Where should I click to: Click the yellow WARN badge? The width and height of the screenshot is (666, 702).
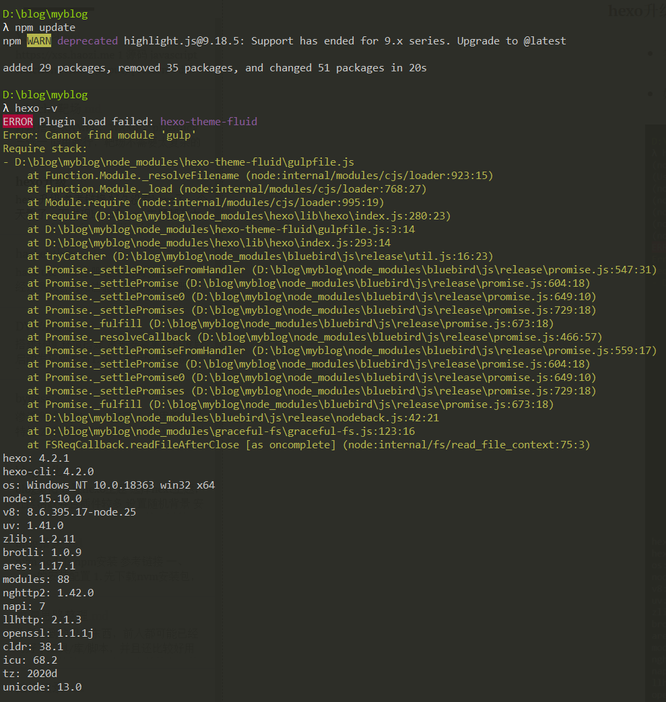pyautogui.click(x=38, y=41)
